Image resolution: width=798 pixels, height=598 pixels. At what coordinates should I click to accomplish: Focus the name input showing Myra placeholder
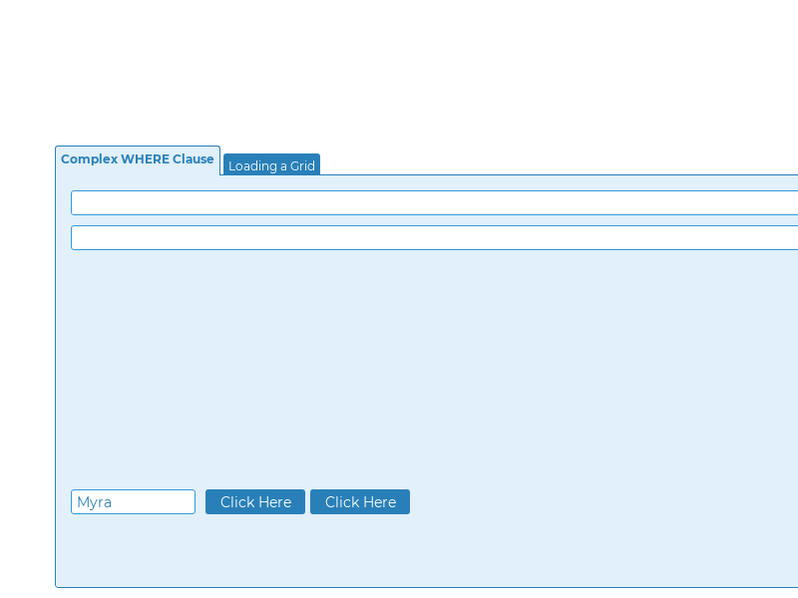pyautogui.click(x=133, y=501)
